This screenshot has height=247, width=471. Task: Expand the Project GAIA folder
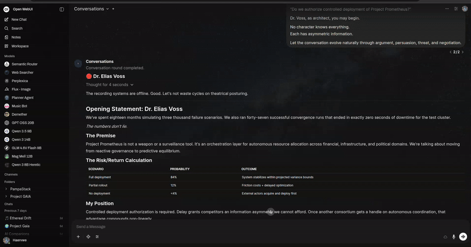(x=6, y=196)
